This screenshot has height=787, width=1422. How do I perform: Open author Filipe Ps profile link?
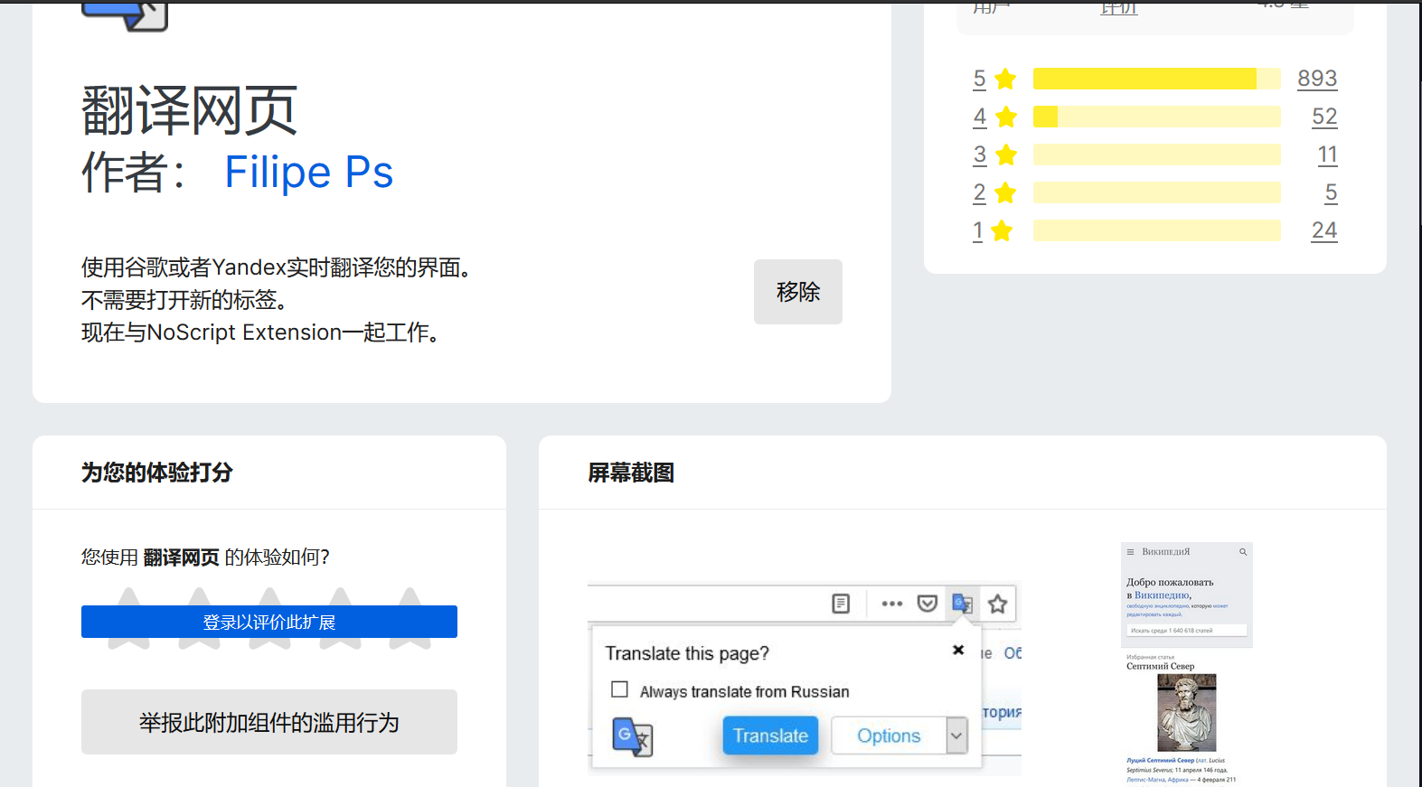coord(308,172)
